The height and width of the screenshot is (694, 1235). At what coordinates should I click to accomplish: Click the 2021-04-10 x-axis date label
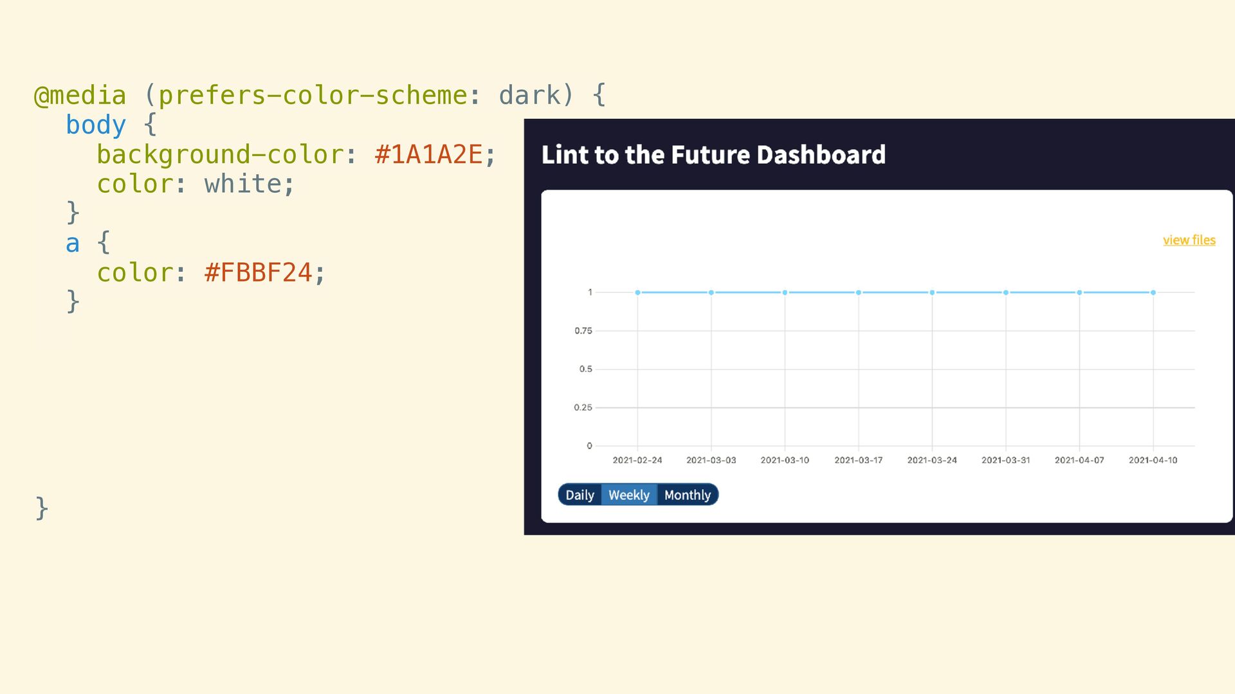coord(1153,460)
